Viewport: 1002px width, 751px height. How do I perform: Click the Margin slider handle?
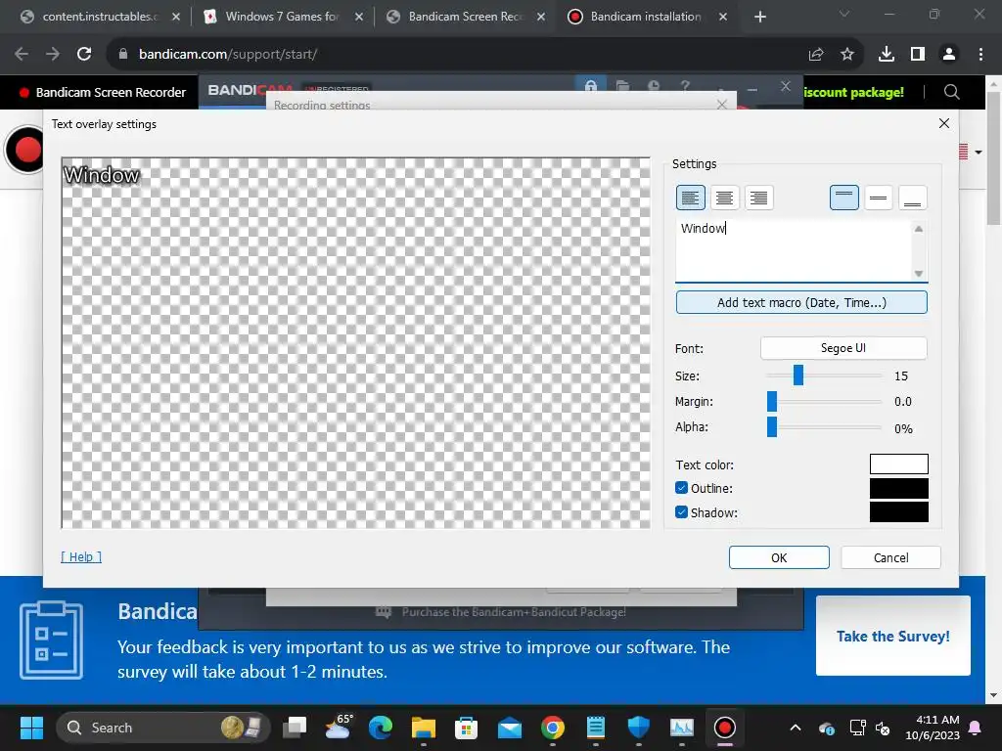pos(772,401)
